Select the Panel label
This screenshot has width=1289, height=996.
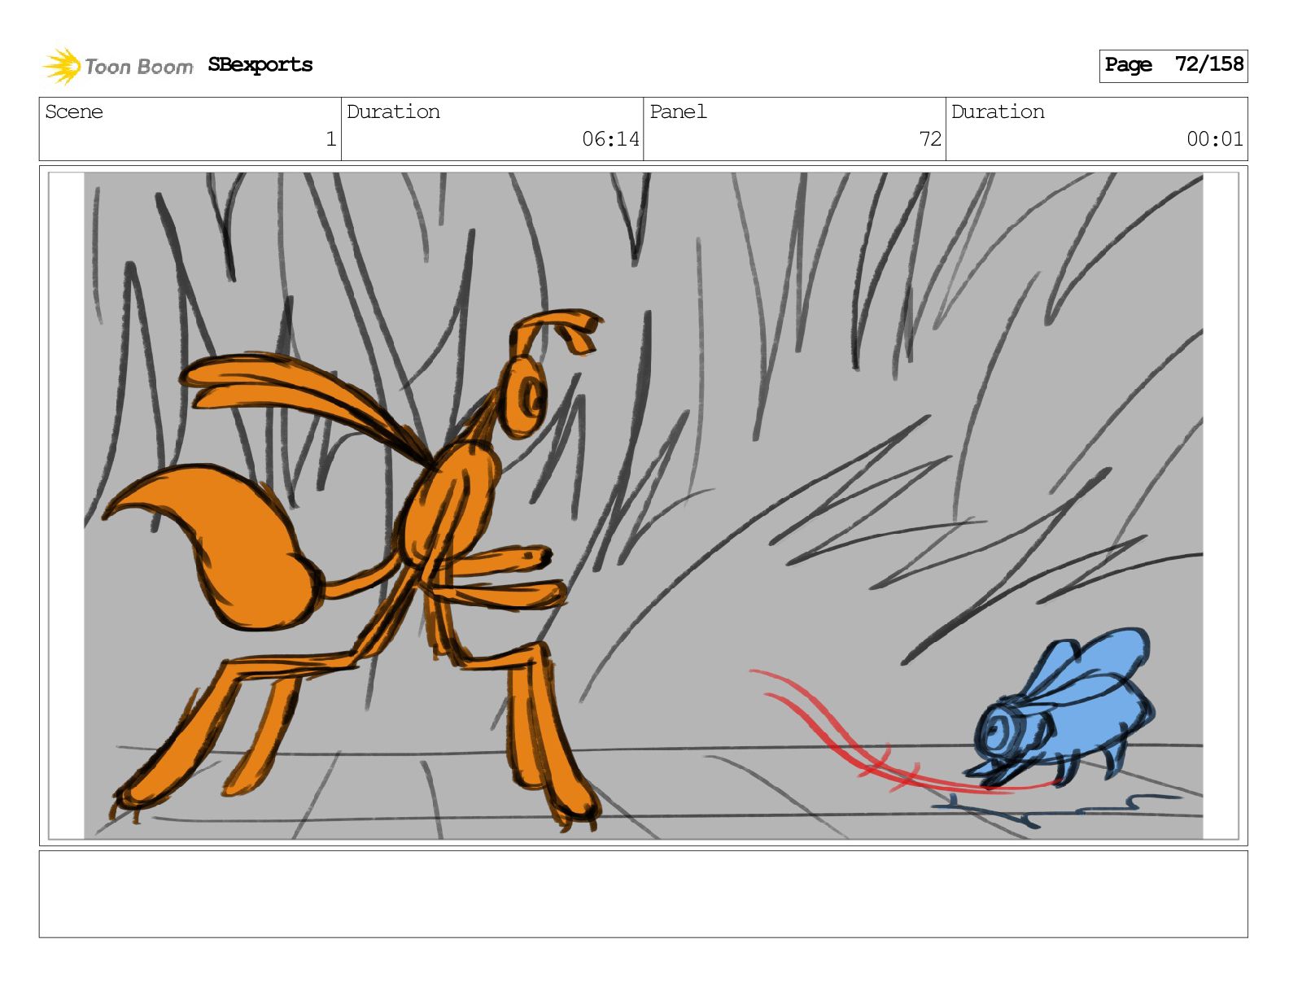678,111
